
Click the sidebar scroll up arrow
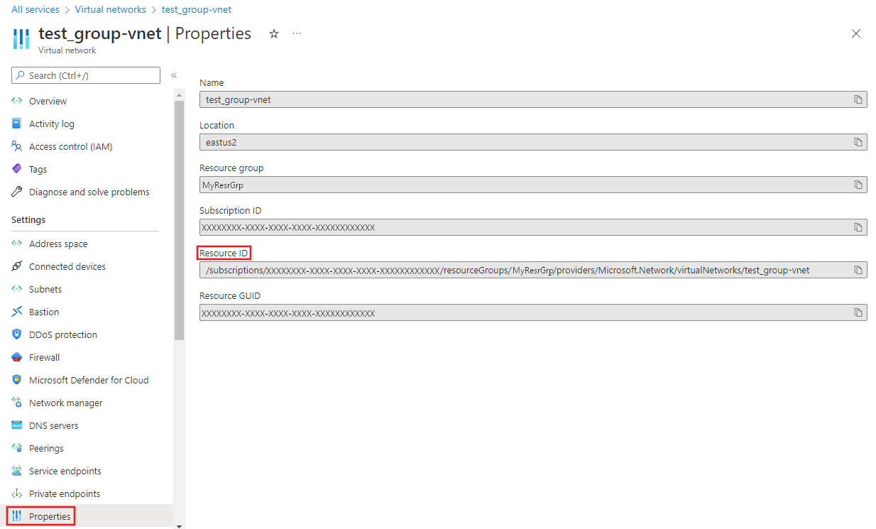point(179,95)
